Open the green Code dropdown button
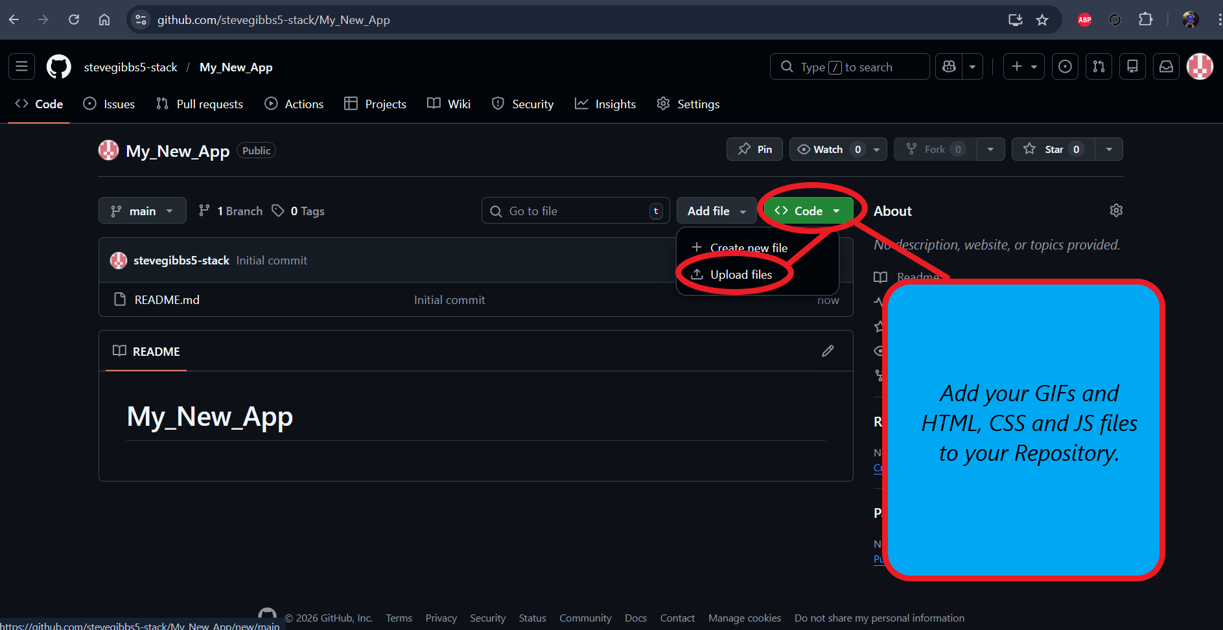The width and height of the screenshot is (1223, 630). coord(808,211)
